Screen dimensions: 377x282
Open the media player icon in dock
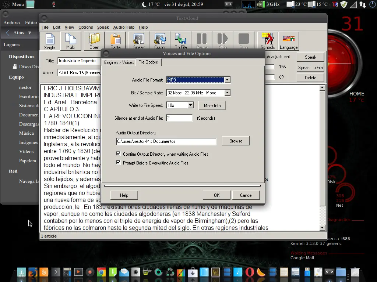point(78,272)
